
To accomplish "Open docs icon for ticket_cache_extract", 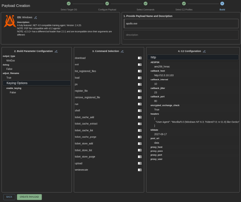I will [x=139, y=124].
